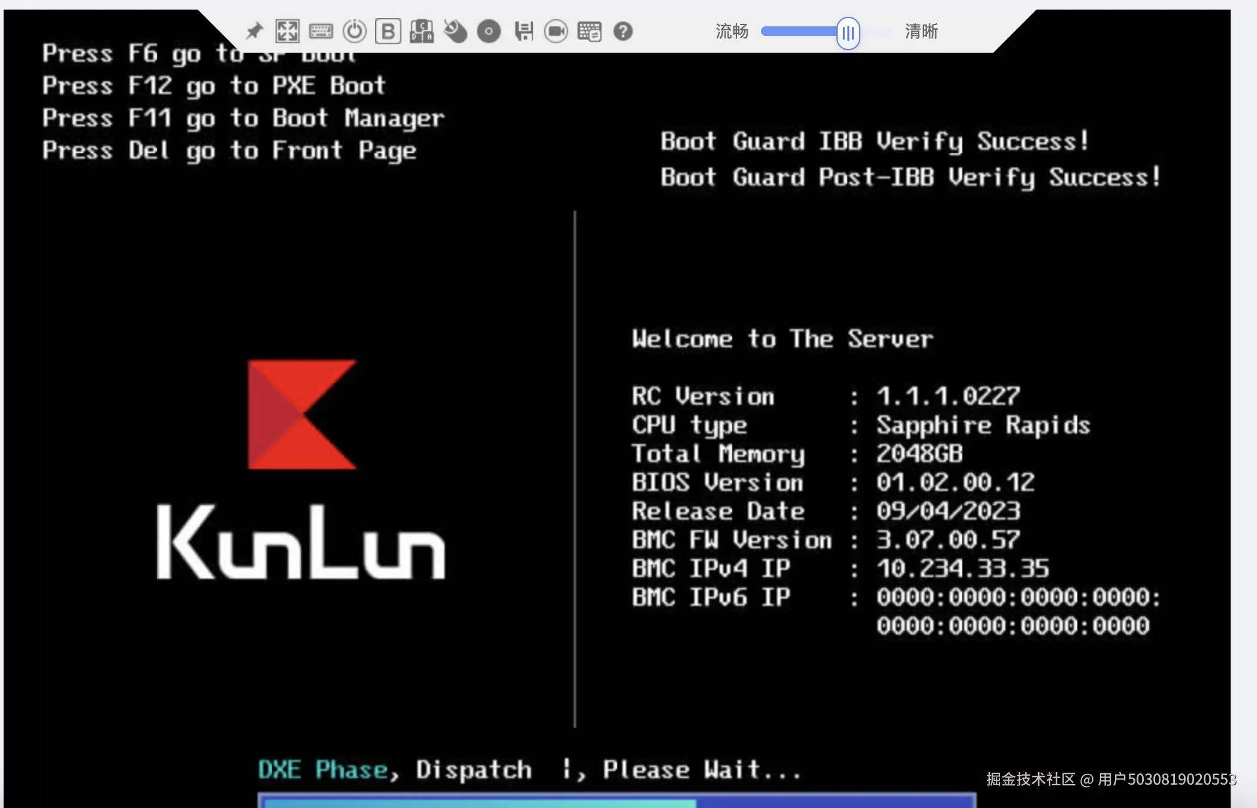The image size is (1257, 808).
Task: Click the 流畅 smooth quality label
Action: [x=732, y=31]
